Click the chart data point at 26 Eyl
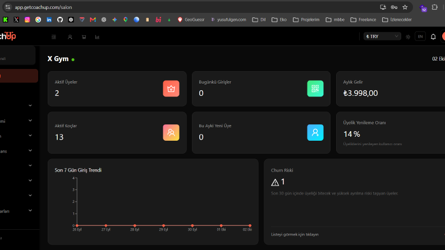 (x=77, y=226)
